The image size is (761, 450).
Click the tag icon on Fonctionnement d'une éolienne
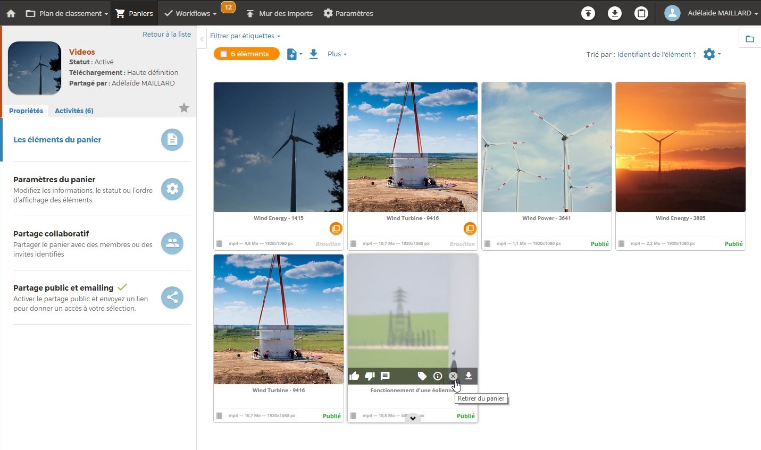click(422, 376)
